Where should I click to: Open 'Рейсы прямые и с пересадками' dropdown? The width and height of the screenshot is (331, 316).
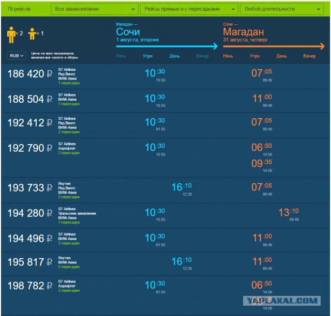point(189,9)
